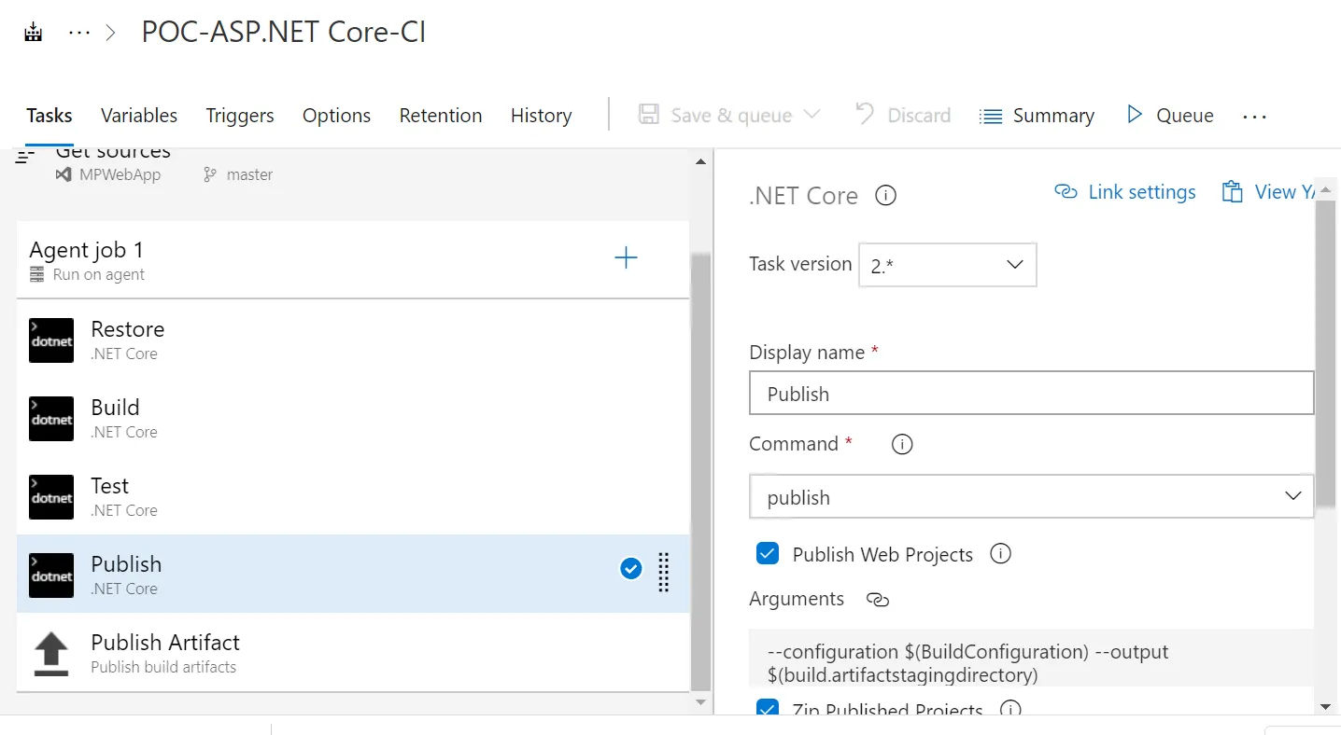
Task: Select the Publish Artifact upload arrow icon
Action: [x=51, y=653]
